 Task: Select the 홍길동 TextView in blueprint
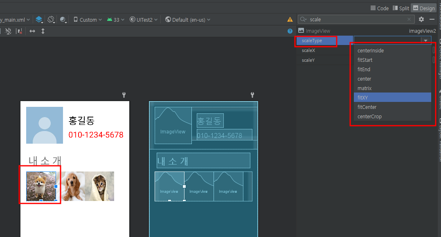(210, 121)
